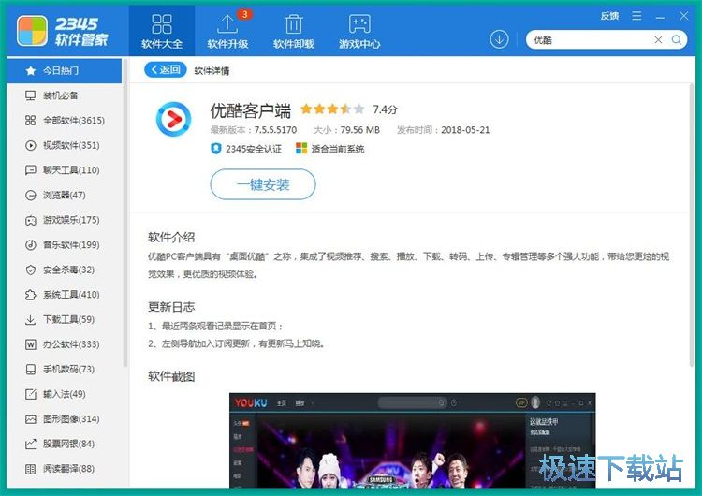The image size is (702, 496).
Task: Go back with the 返回 button
Action: point(165,70)
